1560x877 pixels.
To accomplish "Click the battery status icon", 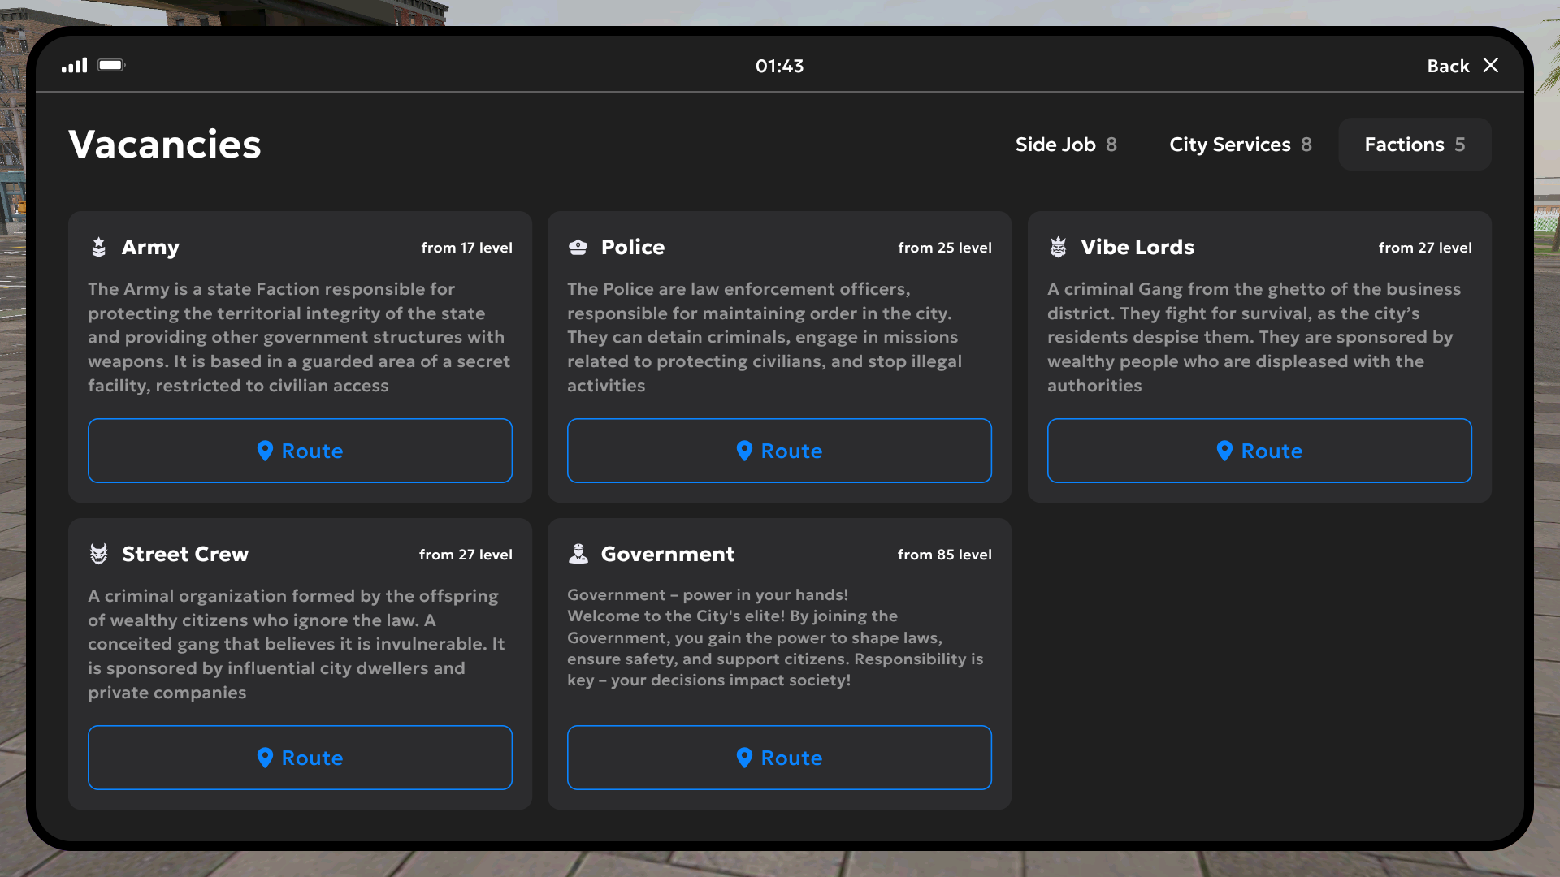I will point(111,65).
